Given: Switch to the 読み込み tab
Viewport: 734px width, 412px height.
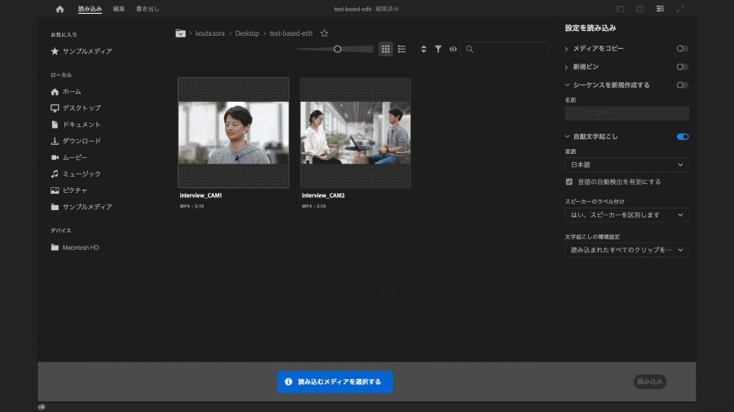Looking at the screenshot, I should click(90, 9).
